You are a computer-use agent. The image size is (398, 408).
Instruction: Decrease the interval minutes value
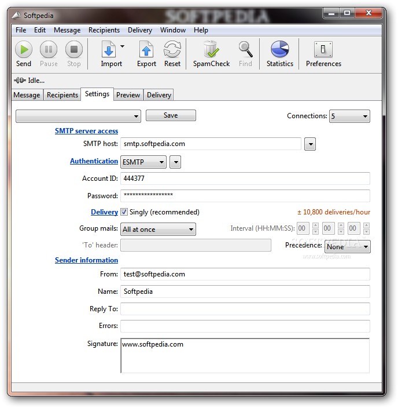[x=341, y=232]
